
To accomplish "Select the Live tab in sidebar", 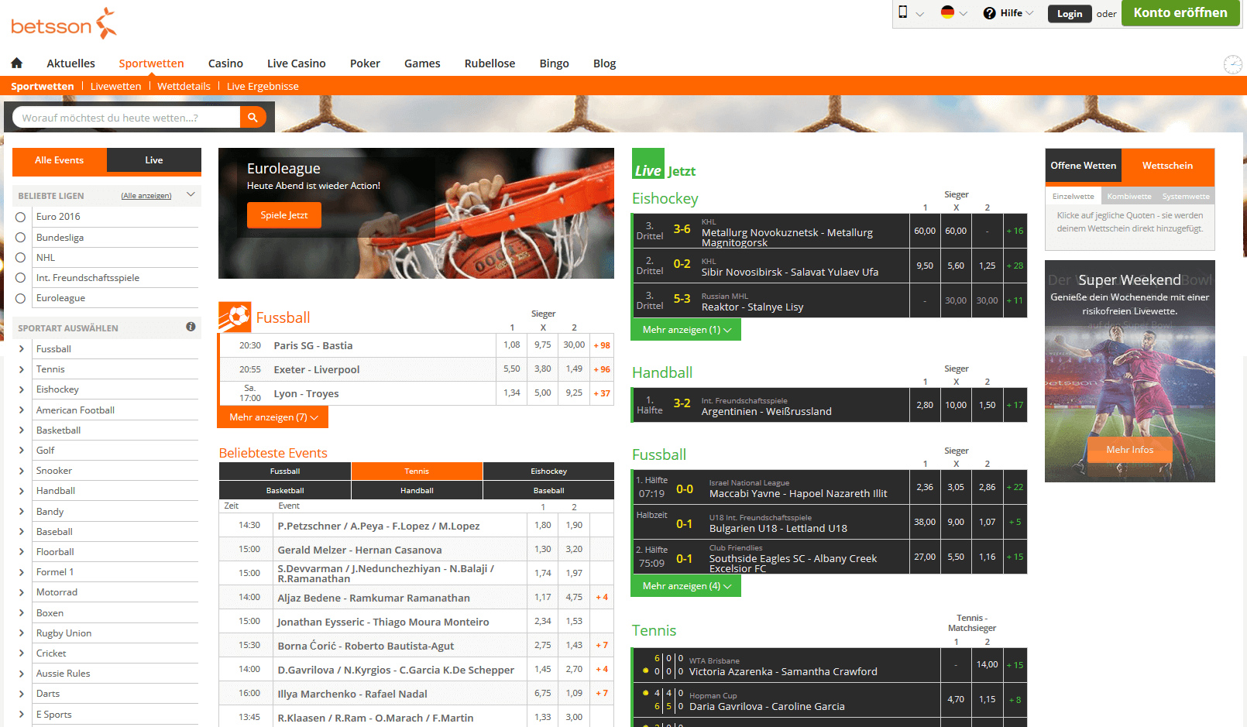I will (154, 160).
